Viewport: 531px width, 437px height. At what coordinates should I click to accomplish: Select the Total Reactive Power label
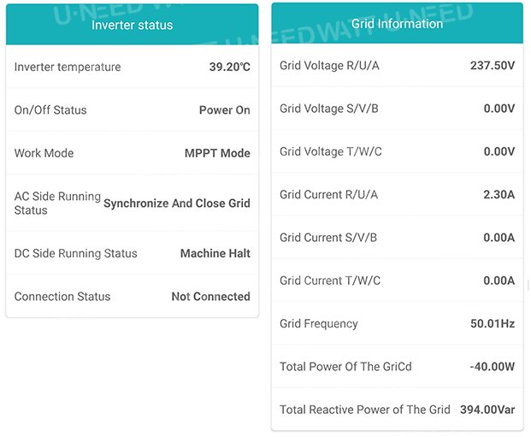click(364, 410)
